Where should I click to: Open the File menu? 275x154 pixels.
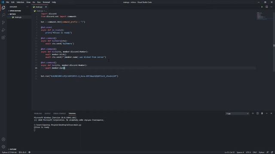click(x=7, y=2)
